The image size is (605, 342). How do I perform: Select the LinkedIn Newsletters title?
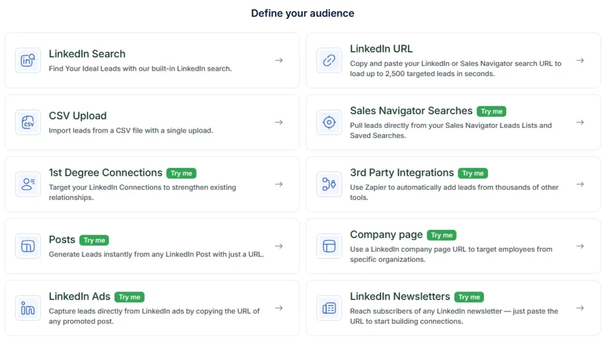(x=400, y=297)
